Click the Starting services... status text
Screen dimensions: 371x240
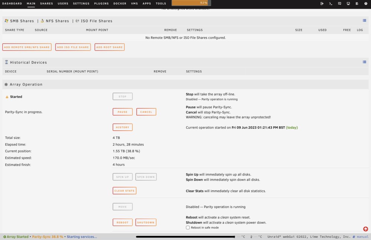point(82,237)
